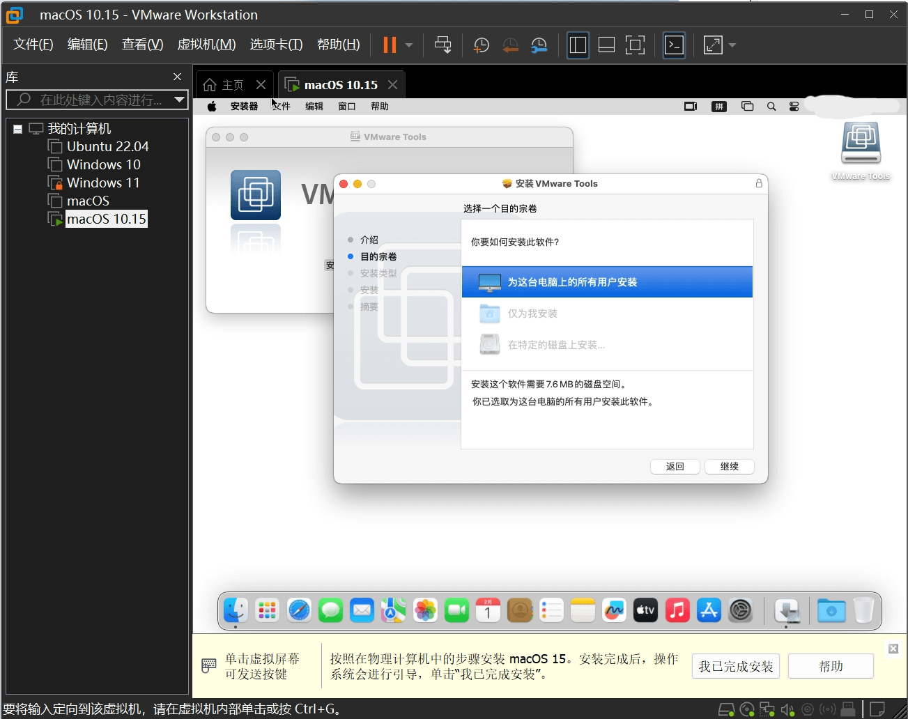Toggle the thumbnail bar view button
Image resolution: width=908 pixels, height=719 pixels.
pos(606,45)
